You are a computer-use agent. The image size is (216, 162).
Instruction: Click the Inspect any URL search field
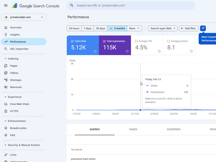point(131,6)
